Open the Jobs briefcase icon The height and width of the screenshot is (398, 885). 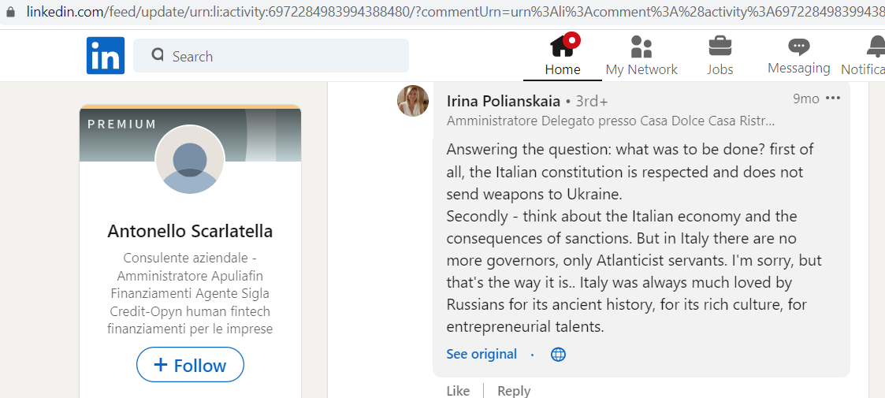pos(720,46)
